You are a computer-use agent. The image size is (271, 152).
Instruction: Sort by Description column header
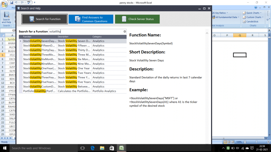74,37
